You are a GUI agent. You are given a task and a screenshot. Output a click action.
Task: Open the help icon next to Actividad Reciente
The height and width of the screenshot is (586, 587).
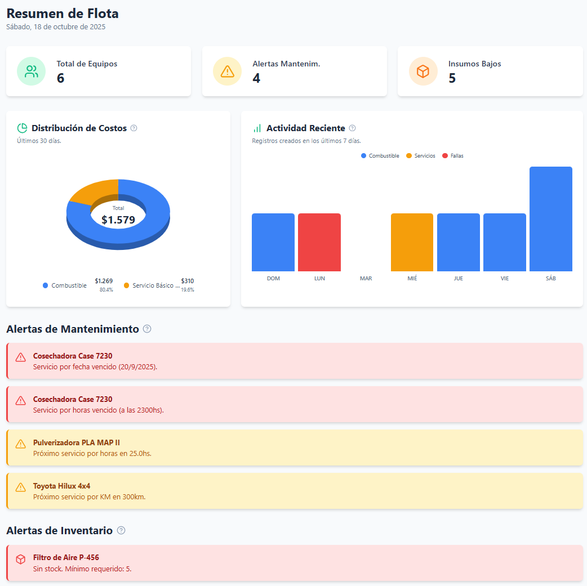[353, 128]
